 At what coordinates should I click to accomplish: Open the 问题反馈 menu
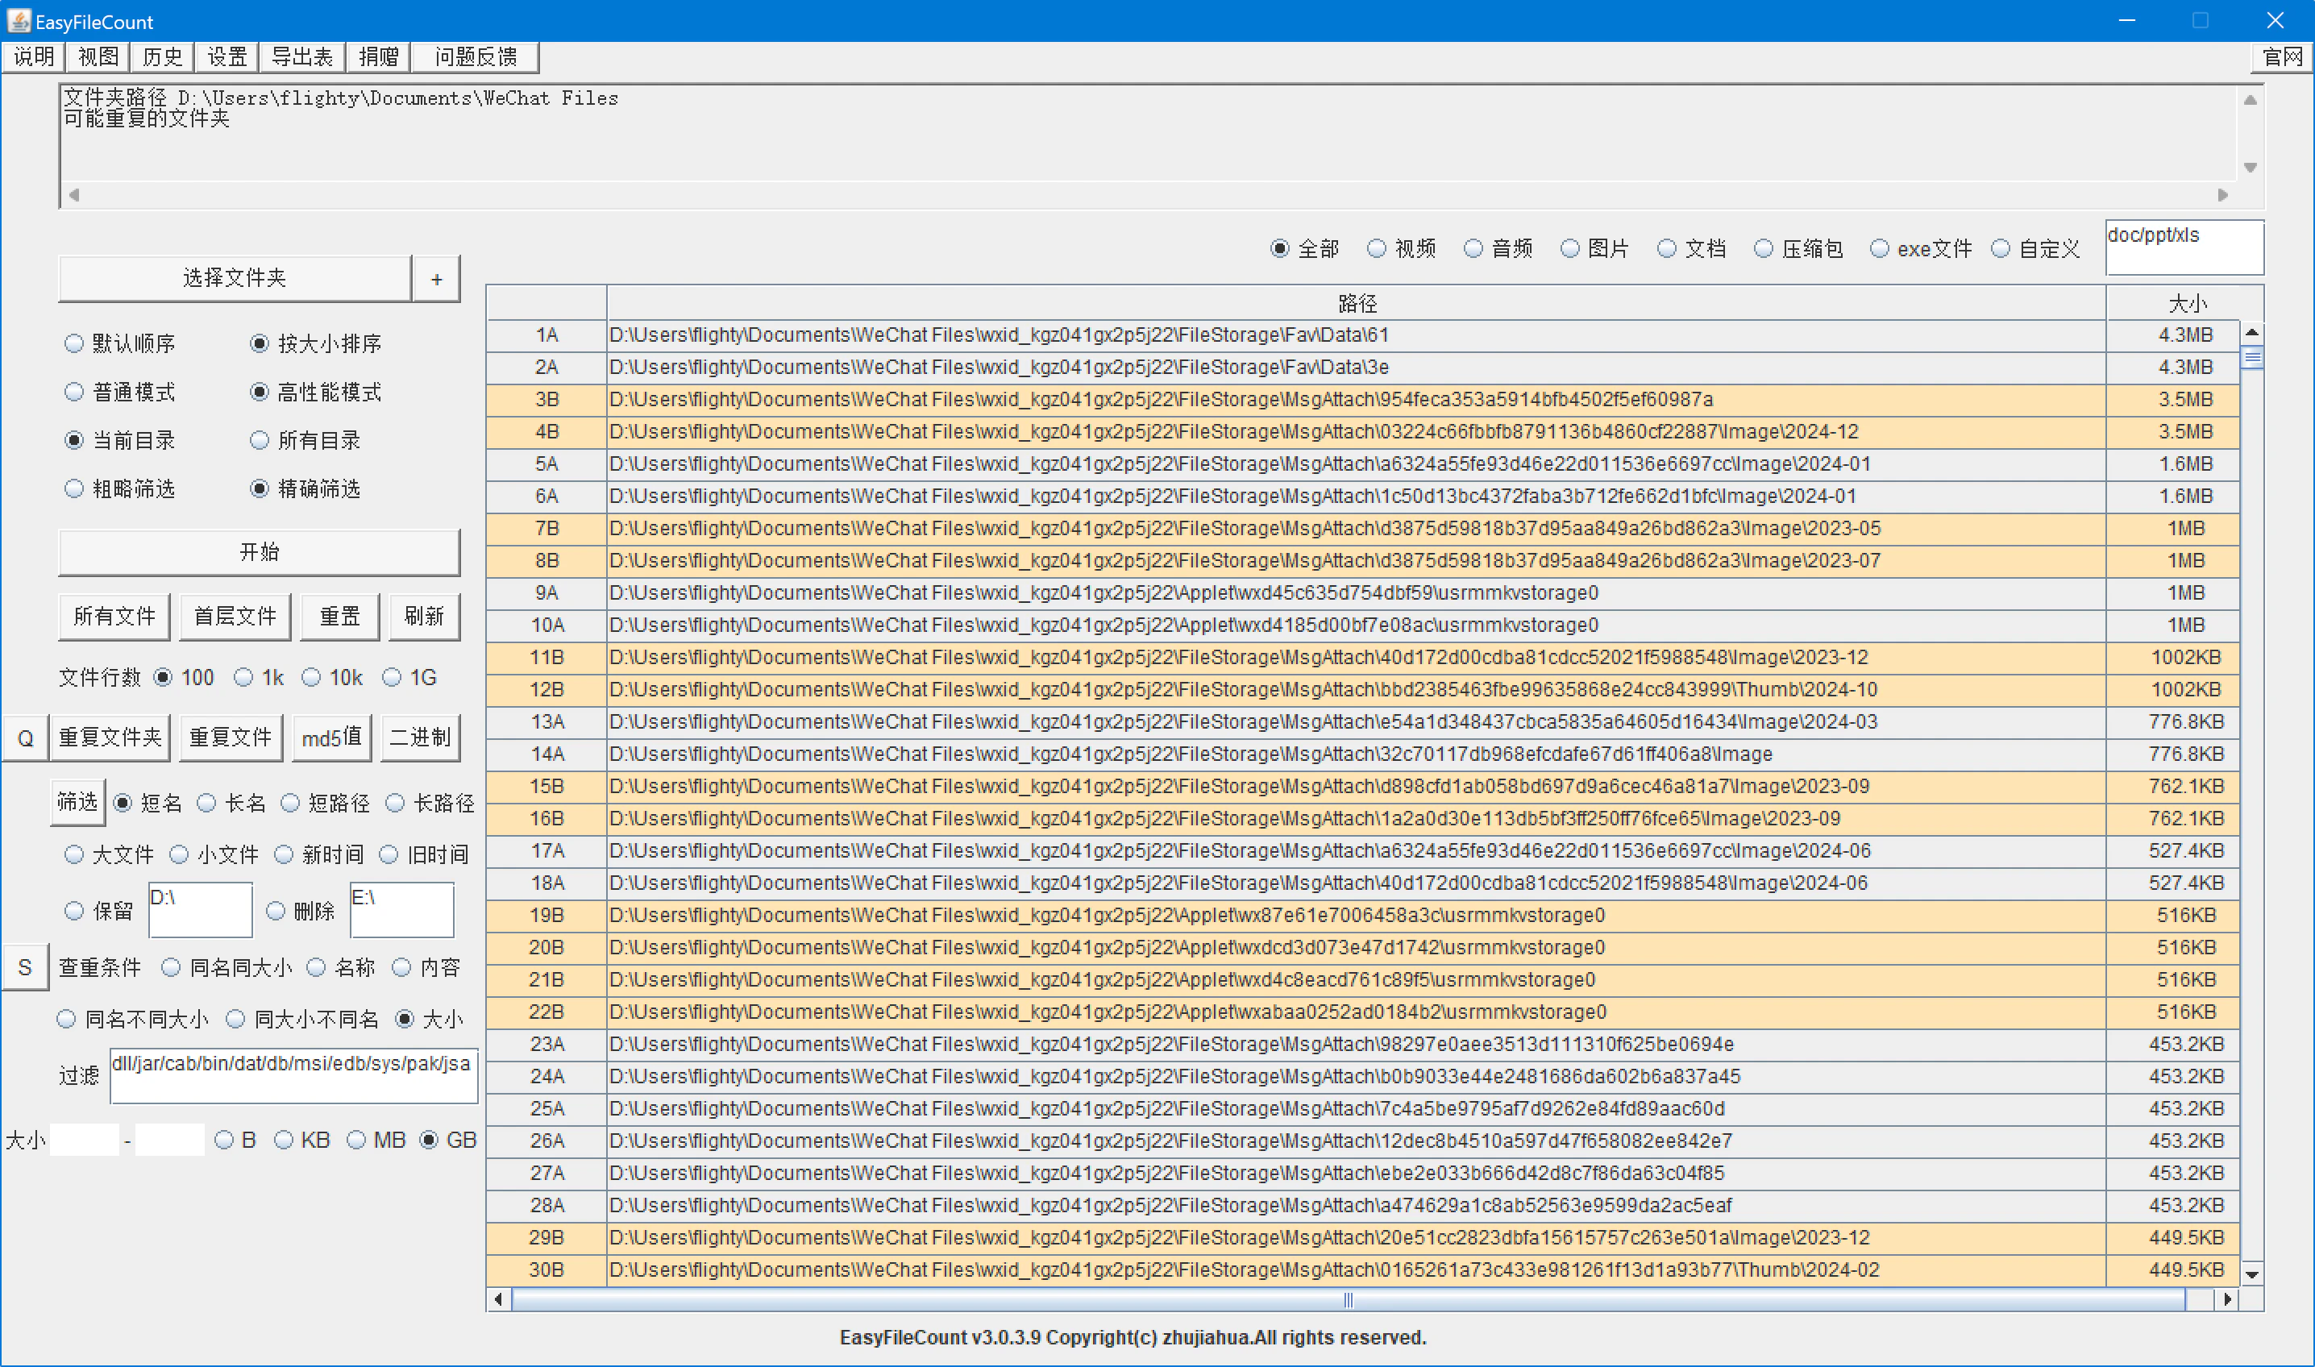(x=476, y=57)
